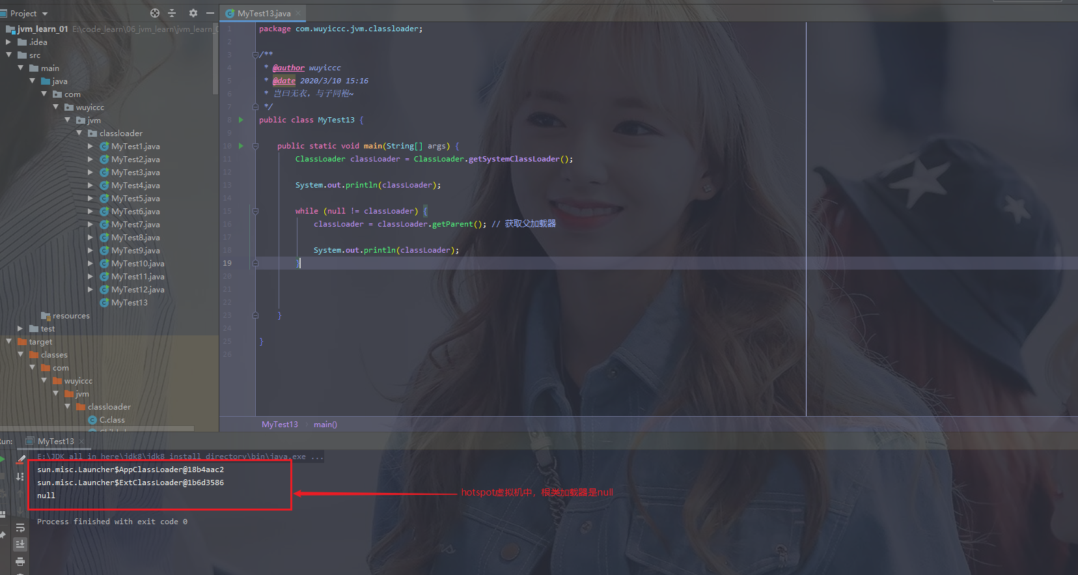Click the print icon in Run console
This screenshot has height=575, width=1078.
[x=20, y=561]
